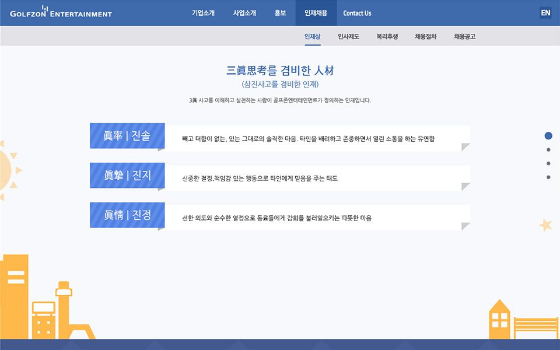The width and height of the screenshot is (560, 350).
Task: Click the blue 眞率 | 진솔 label
Action: pyautogui.click(x=127, y=135)
